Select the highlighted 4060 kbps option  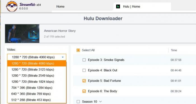point(37,63)
